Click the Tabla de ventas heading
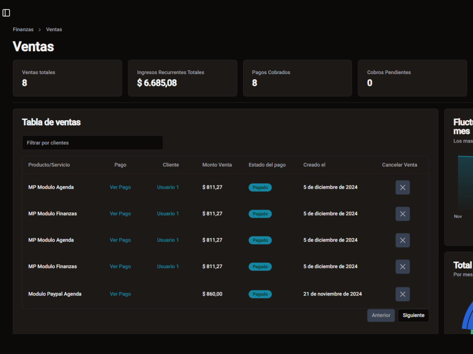 [51, 122]
